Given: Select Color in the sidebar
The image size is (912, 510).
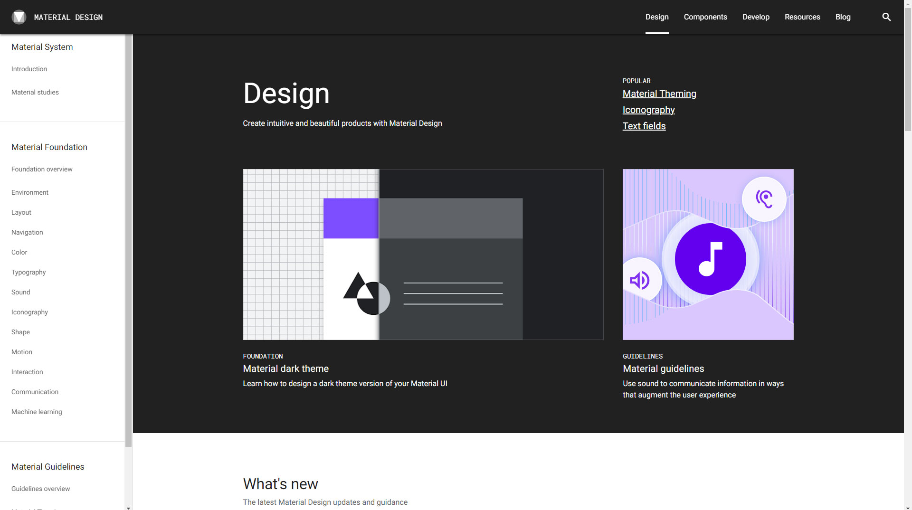Looking at the screenshot, I should 19,253.
